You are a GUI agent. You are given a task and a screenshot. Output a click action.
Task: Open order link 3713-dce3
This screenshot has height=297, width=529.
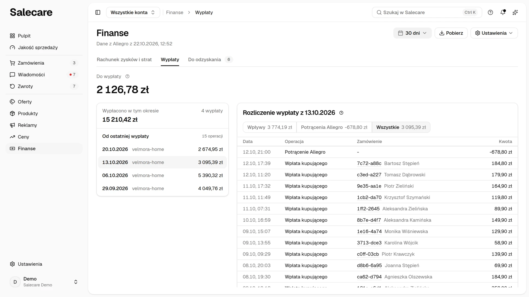pos(369,243)
